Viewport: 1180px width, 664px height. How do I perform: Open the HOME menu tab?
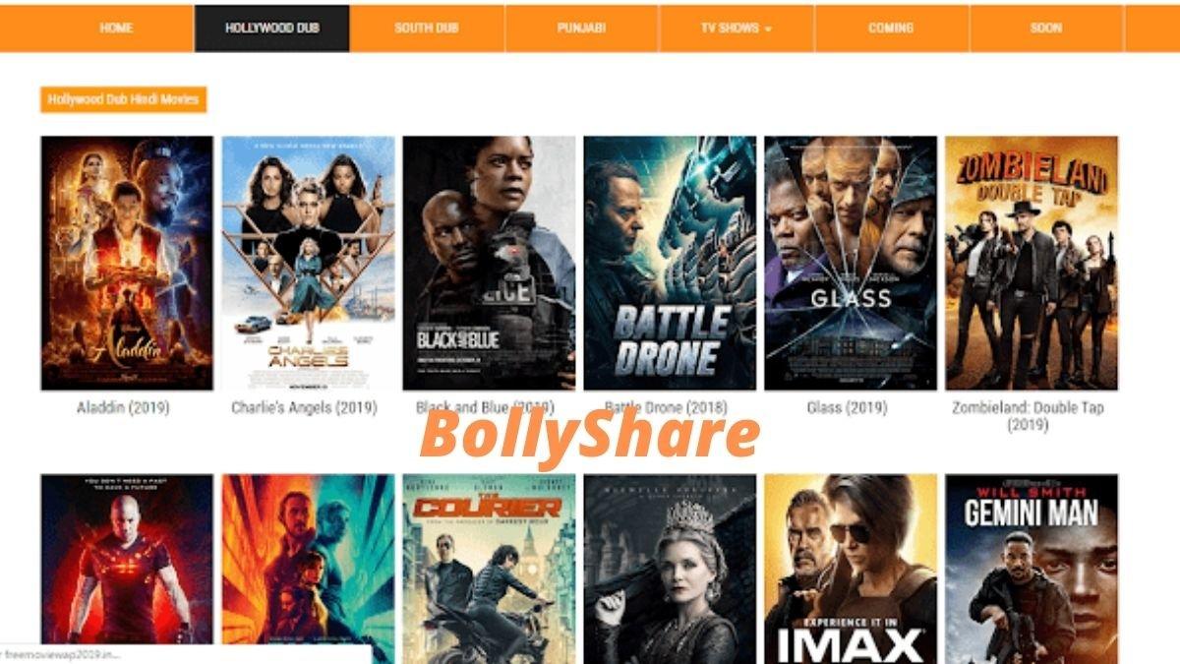[116, 29]
